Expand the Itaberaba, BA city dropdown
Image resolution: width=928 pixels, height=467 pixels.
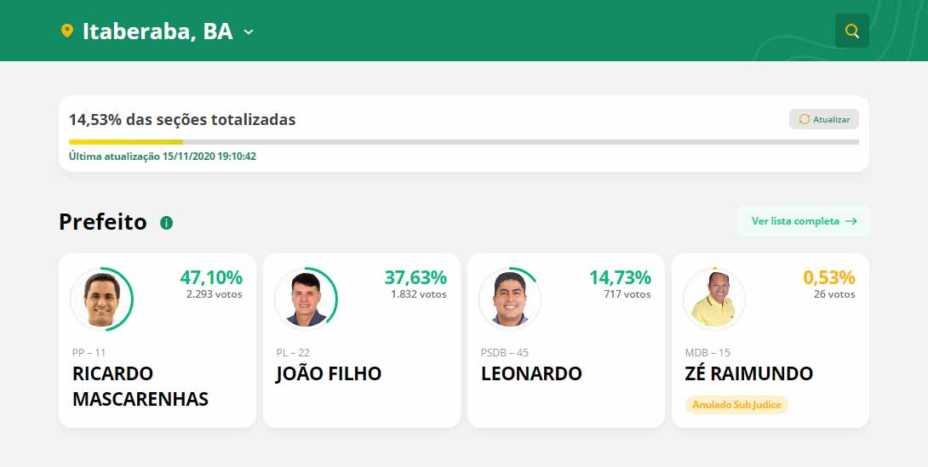coord(249,32)
